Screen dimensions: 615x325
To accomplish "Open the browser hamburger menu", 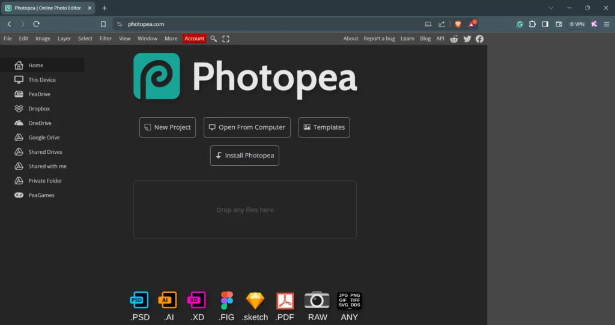I will pyautogui.click(x=607, y=24).
